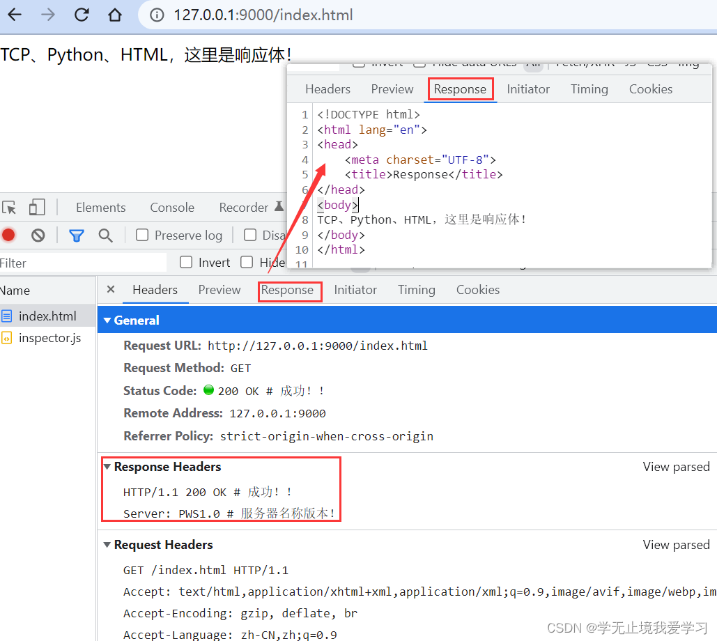
Task: Check the Invert filter checkbox
Action: coord(186,262)
